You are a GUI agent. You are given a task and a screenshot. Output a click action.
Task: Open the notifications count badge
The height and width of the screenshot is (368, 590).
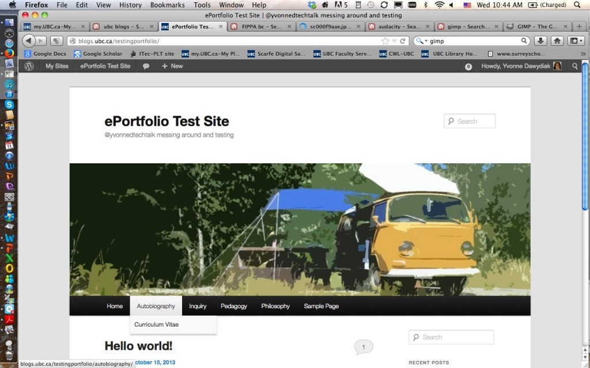point(468,67)
